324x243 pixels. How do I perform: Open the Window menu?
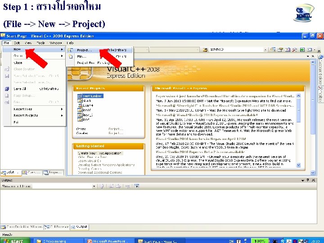pyautogui.click(x=56, y=43)
